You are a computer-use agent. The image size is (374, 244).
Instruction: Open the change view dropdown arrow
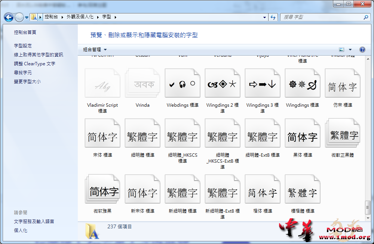tap(350, 49)
